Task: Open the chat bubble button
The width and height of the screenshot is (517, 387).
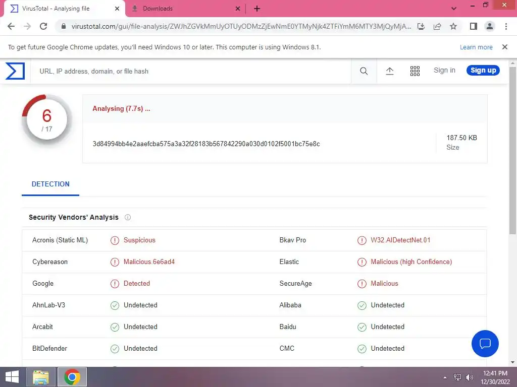Action: click(485, 344)
